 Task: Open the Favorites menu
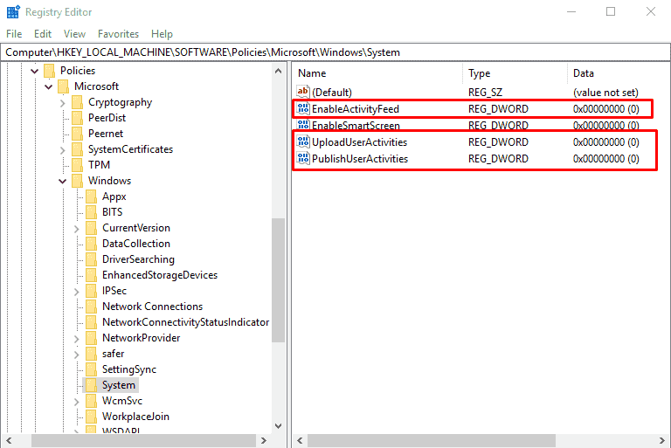pos(118,34)
